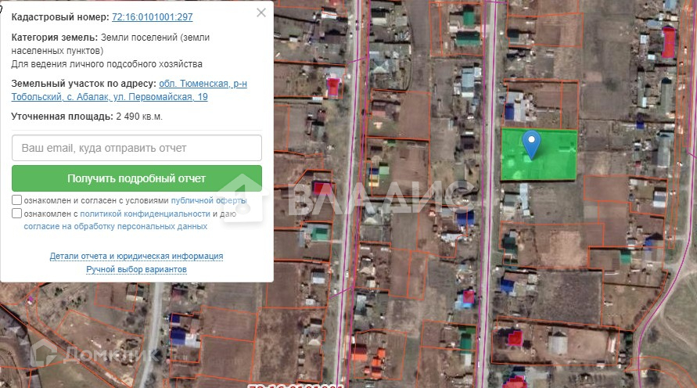Open политикой конфиденциальности link
The height and width of the screenshot is (388, 697).
pyautogui.click(x=145, y=214)
